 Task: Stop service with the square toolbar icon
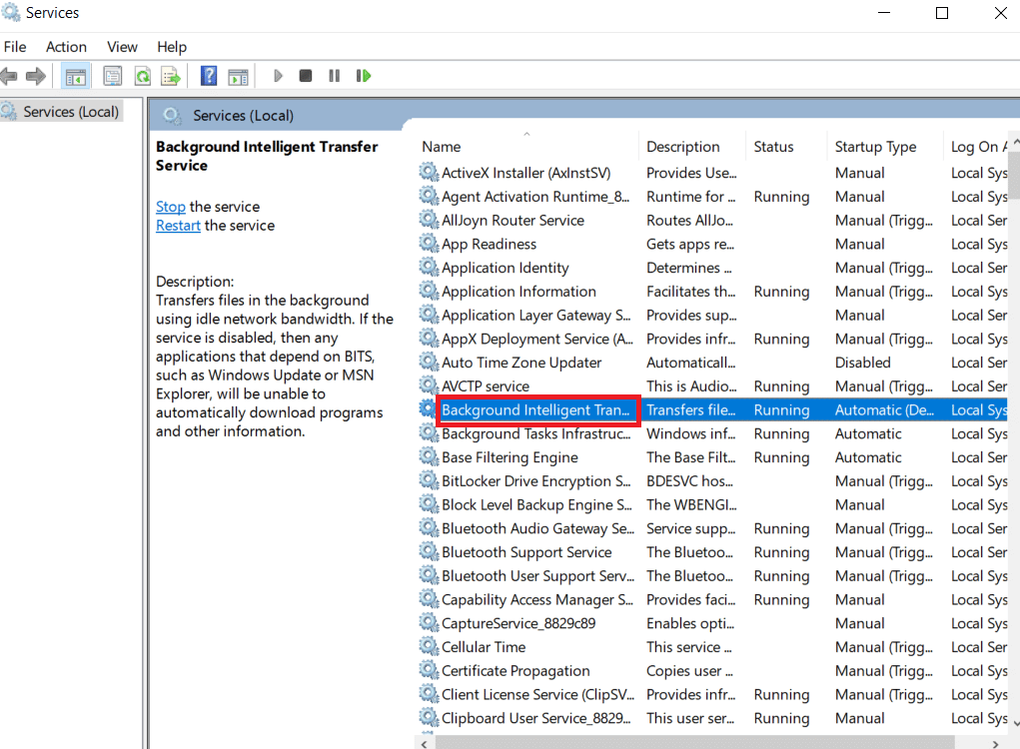pyautogui.click(x=306, y=76)
